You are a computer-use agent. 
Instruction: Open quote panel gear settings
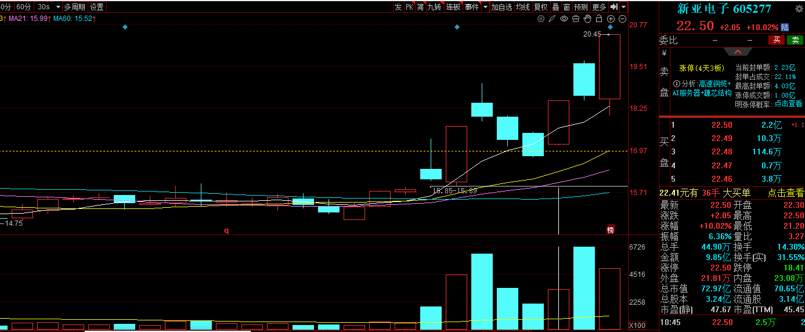[799, 9]
